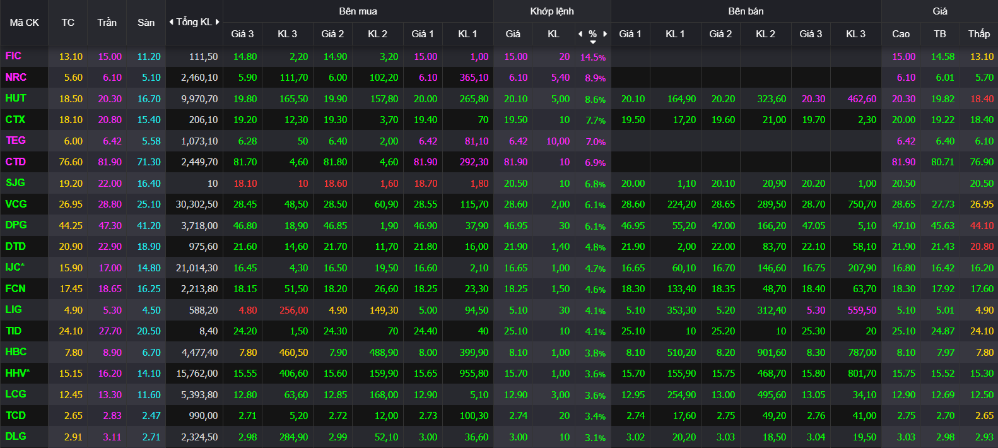View the DLG stock symbol
This screenshot has height=448, width=998.
(16, 437)
